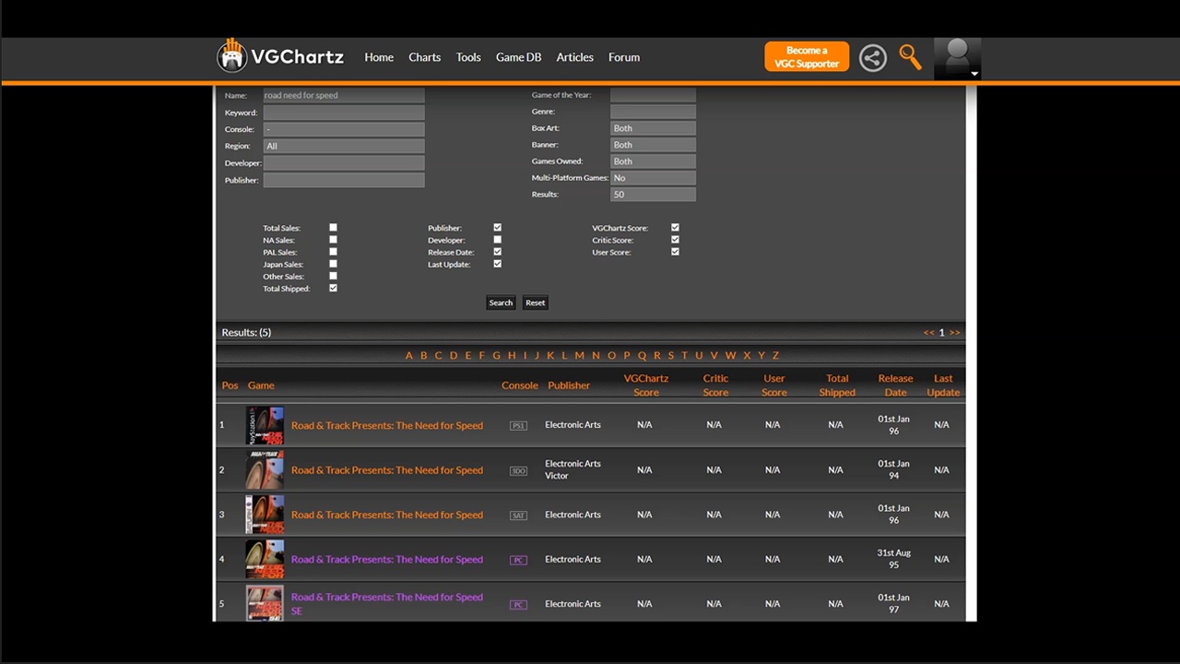
Task: Open the Tools menu
Action: [468, 57]
